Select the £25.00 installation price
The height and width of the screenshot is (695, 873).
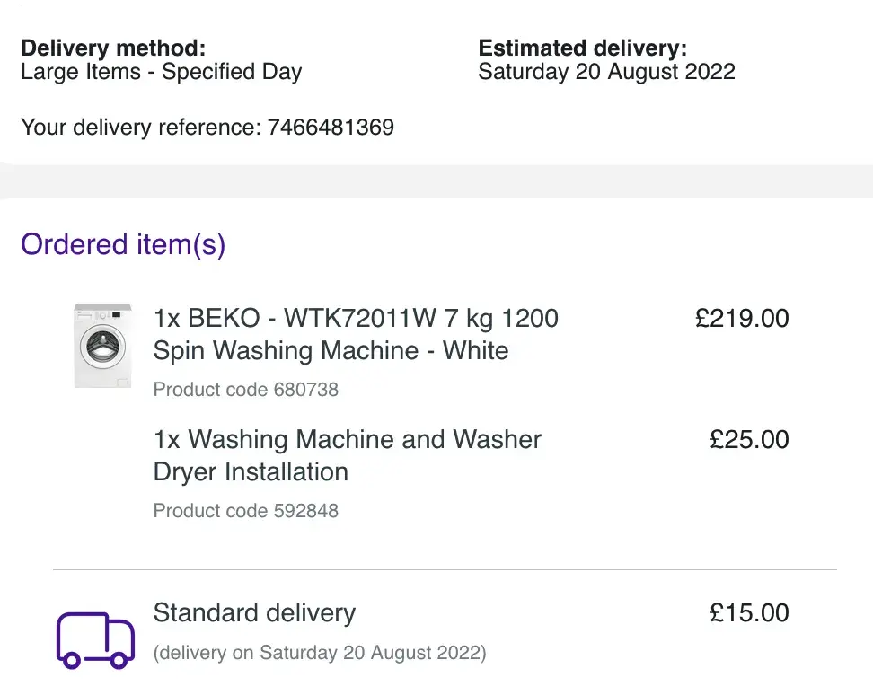(x=749, y=439)
